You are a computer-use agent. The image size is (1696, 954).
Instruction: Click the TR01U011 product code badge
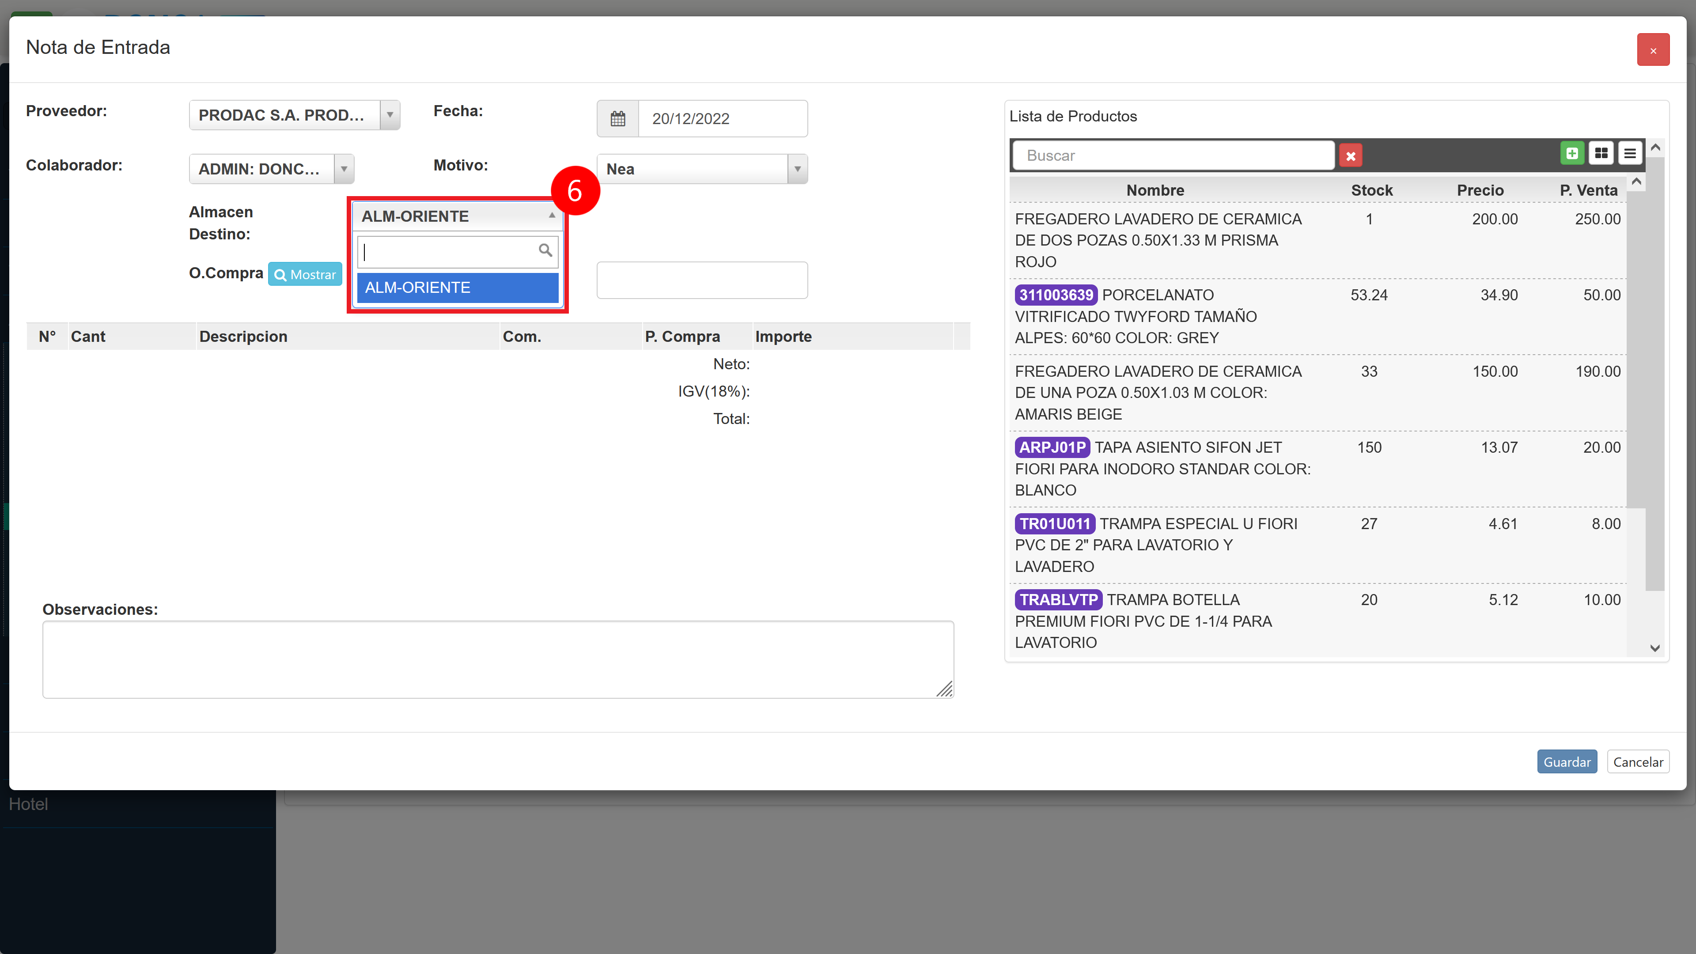point(1055,524)
